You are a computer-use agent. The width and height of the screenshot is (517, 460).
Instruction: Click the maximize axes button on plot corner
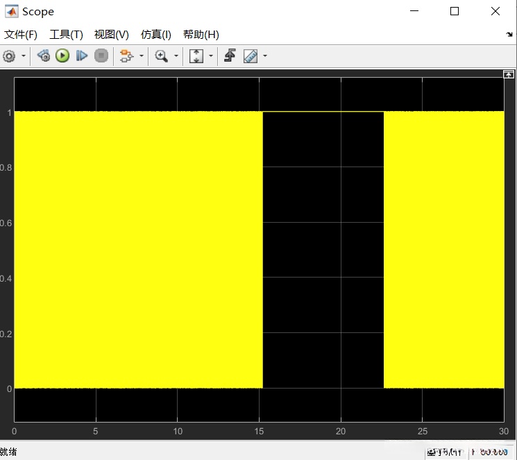509,74
